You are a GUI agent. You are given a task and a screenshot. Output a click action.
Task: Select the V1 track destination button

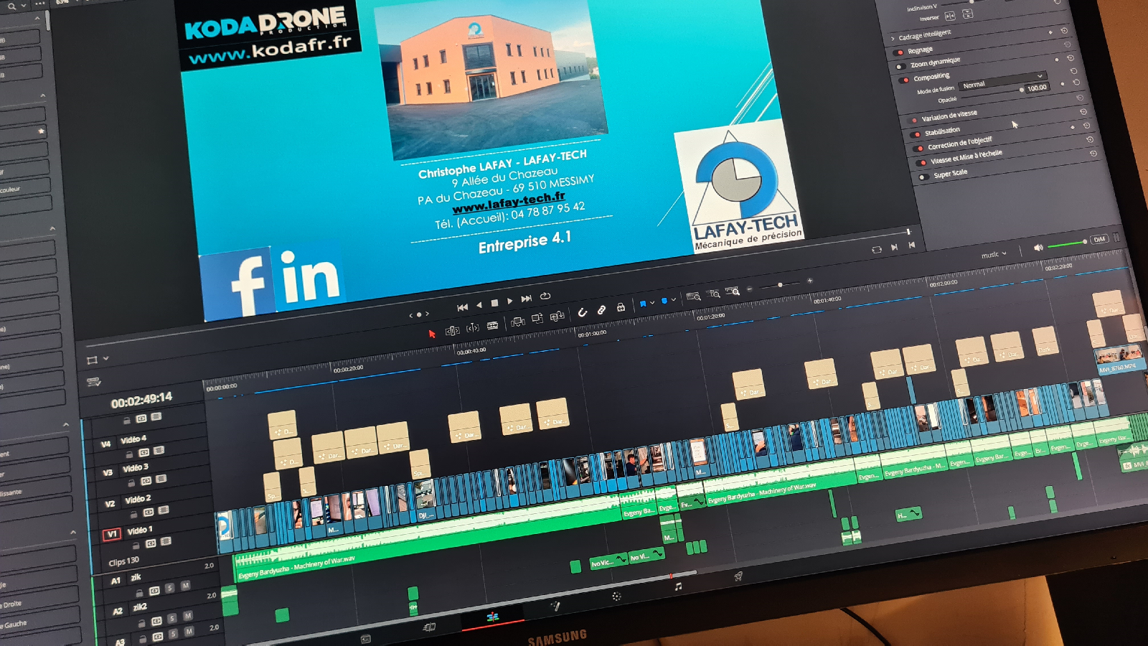pos(111,534)
